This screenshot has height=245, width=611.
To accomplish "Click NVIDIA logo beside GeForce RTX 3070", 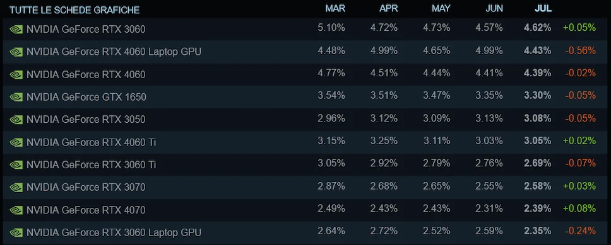I will 16,188.
